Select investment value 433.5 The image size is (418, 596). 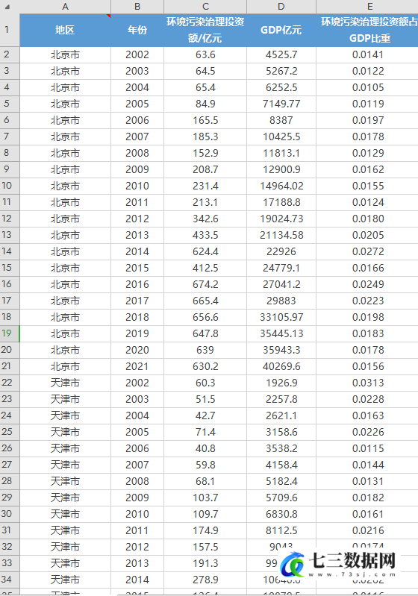pos(205,235)
